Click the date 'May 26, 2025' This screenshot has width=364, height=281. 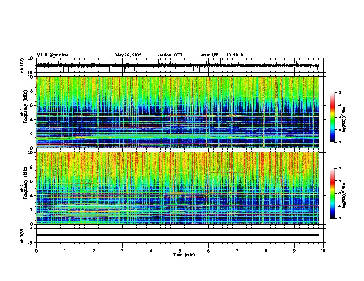[x=128, y=55]
